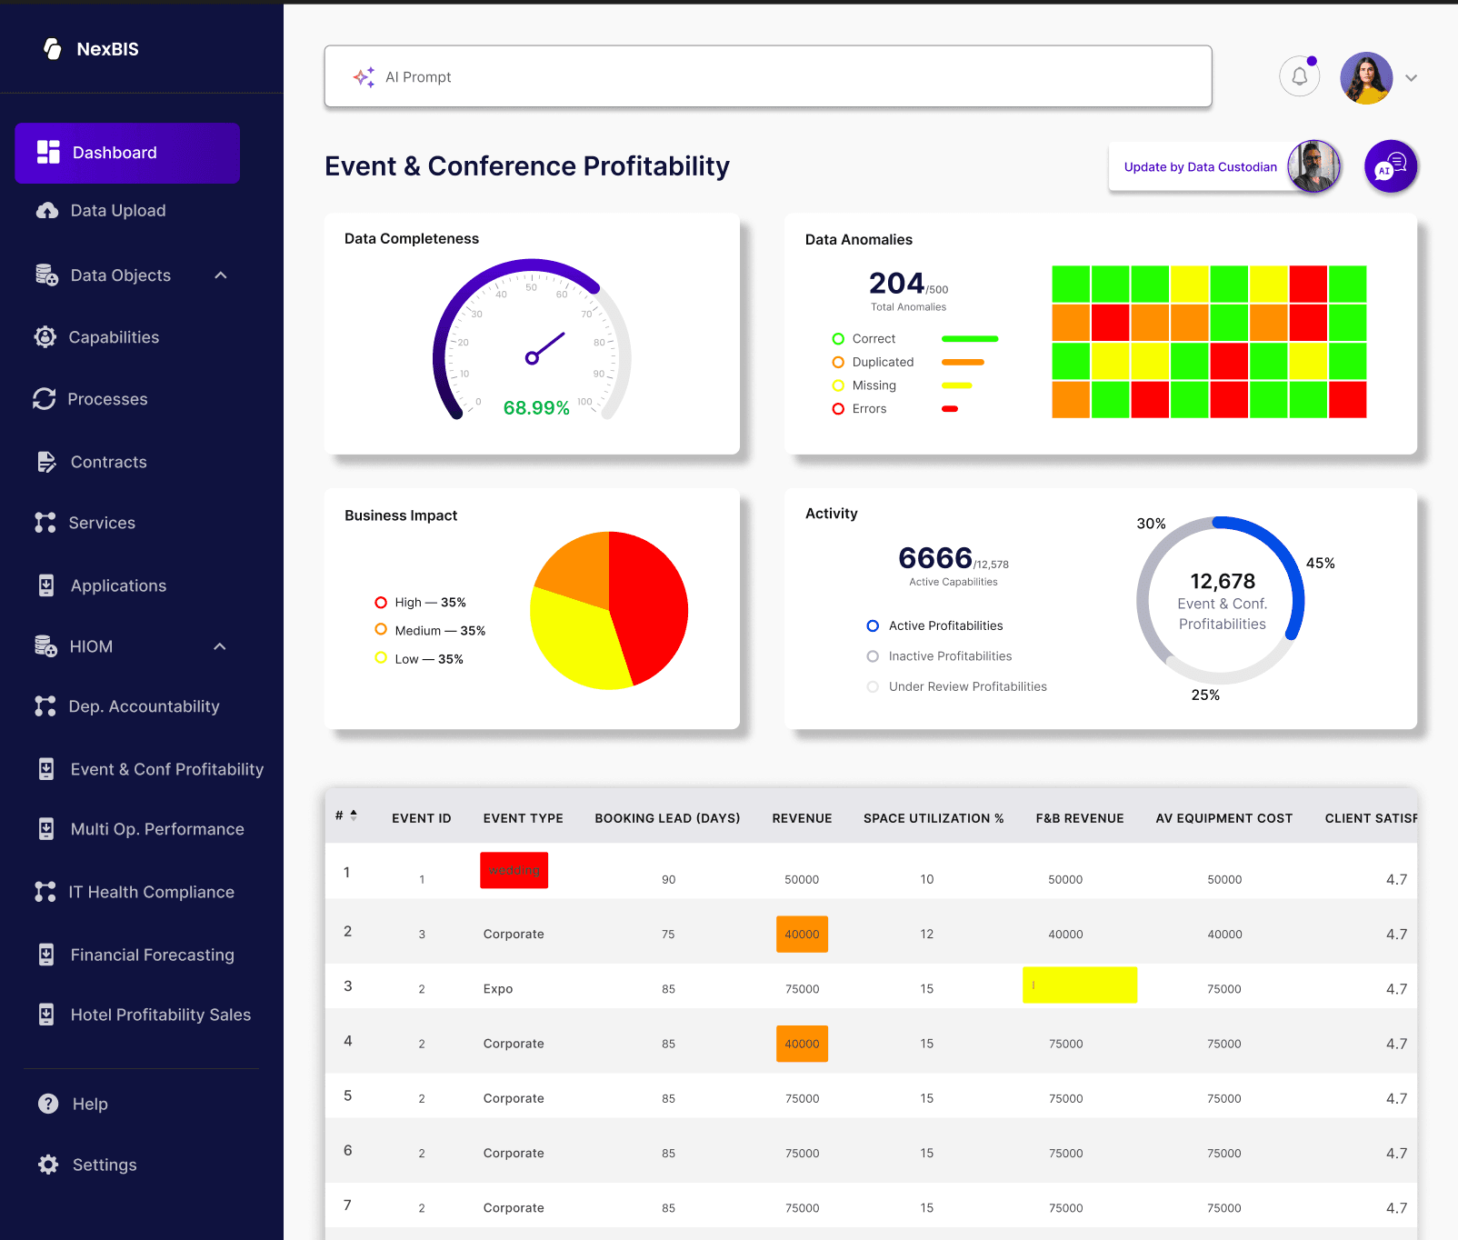The width and height of the screenshot is (1458, 1240).
Task: Select Active Profitabilities legend radio
Action: [873, 625]
